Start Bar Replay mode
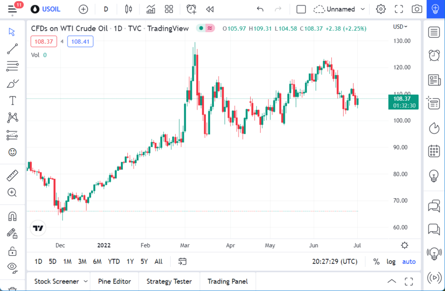 tap(210, 9)
